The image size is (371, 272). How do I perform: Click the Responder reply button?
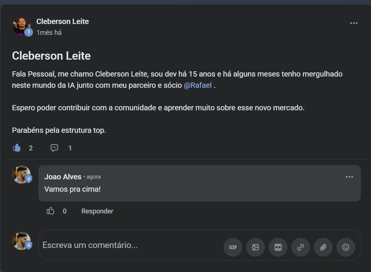[97, 211]
